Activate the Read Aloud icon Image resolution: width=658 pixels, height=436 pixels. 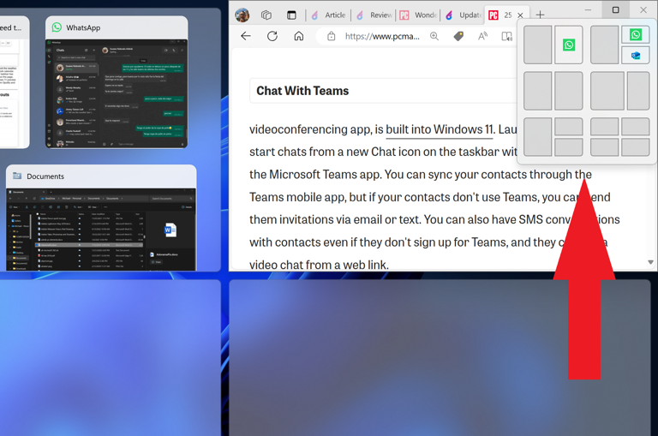point(482,37)
